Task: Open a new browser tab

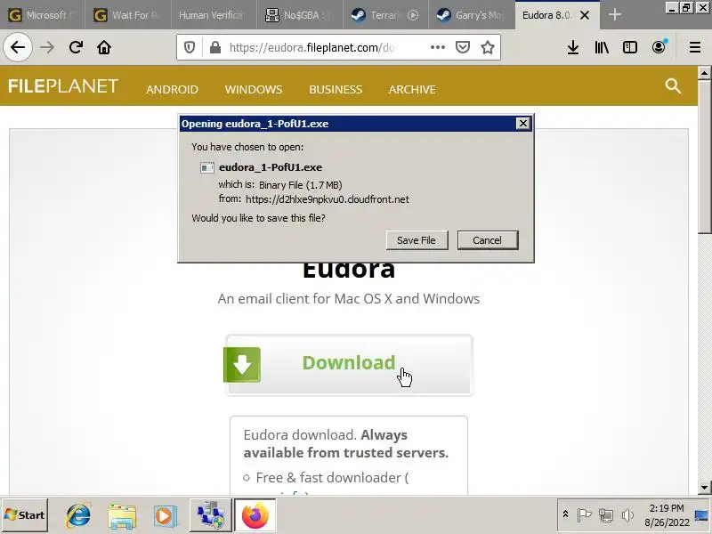Action: tap(615, 15)
